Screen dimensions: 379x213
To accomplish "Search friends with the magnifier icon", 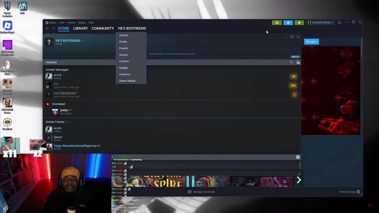I will coord(291,62).
